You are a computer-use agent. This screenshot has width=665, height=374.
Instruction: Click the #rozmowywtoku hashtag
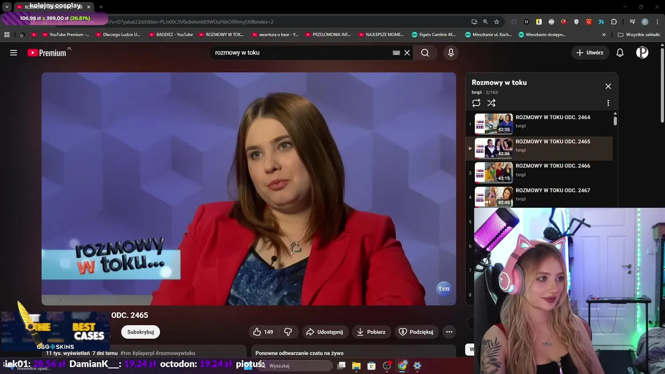tap(176, 353)
